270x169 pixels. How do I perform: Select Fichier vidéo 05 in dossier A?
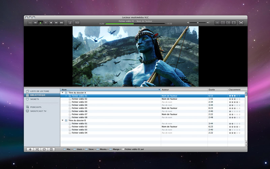79,108
